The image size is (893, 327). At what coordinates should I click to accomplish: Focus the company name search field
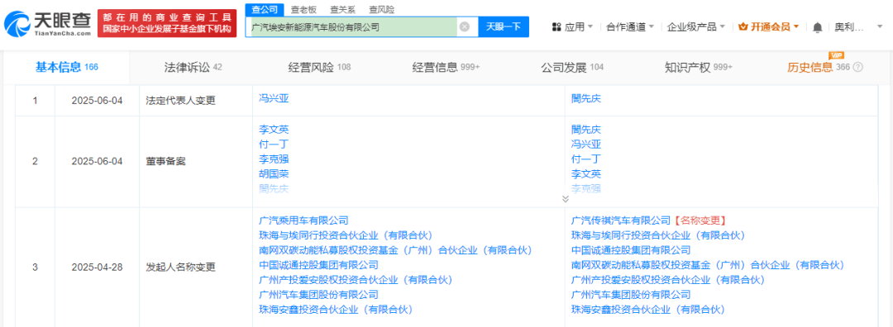[x=353, y=26]
